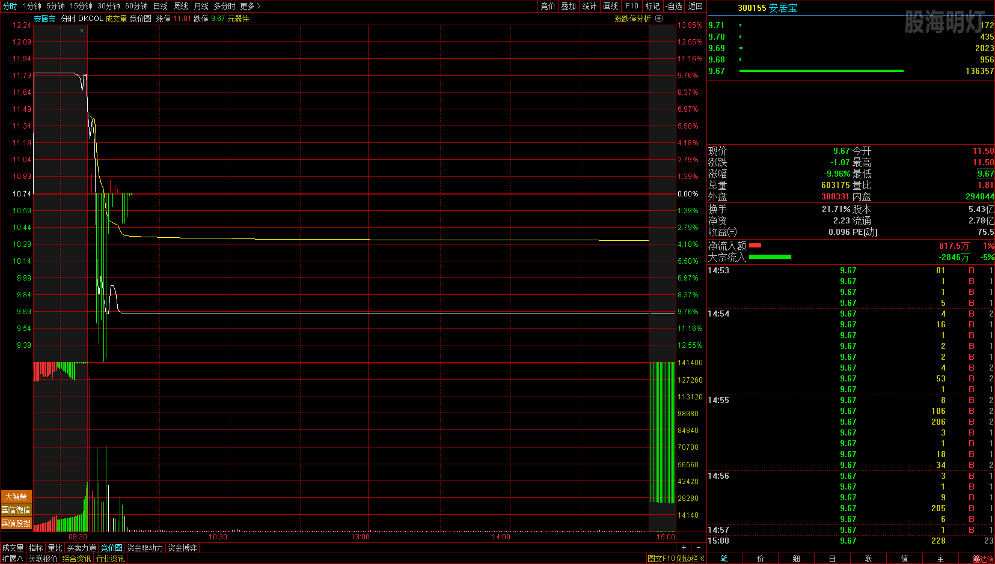
Task: Click the 涨跌停分析 expand arrow icon
Action: [659, 19]
